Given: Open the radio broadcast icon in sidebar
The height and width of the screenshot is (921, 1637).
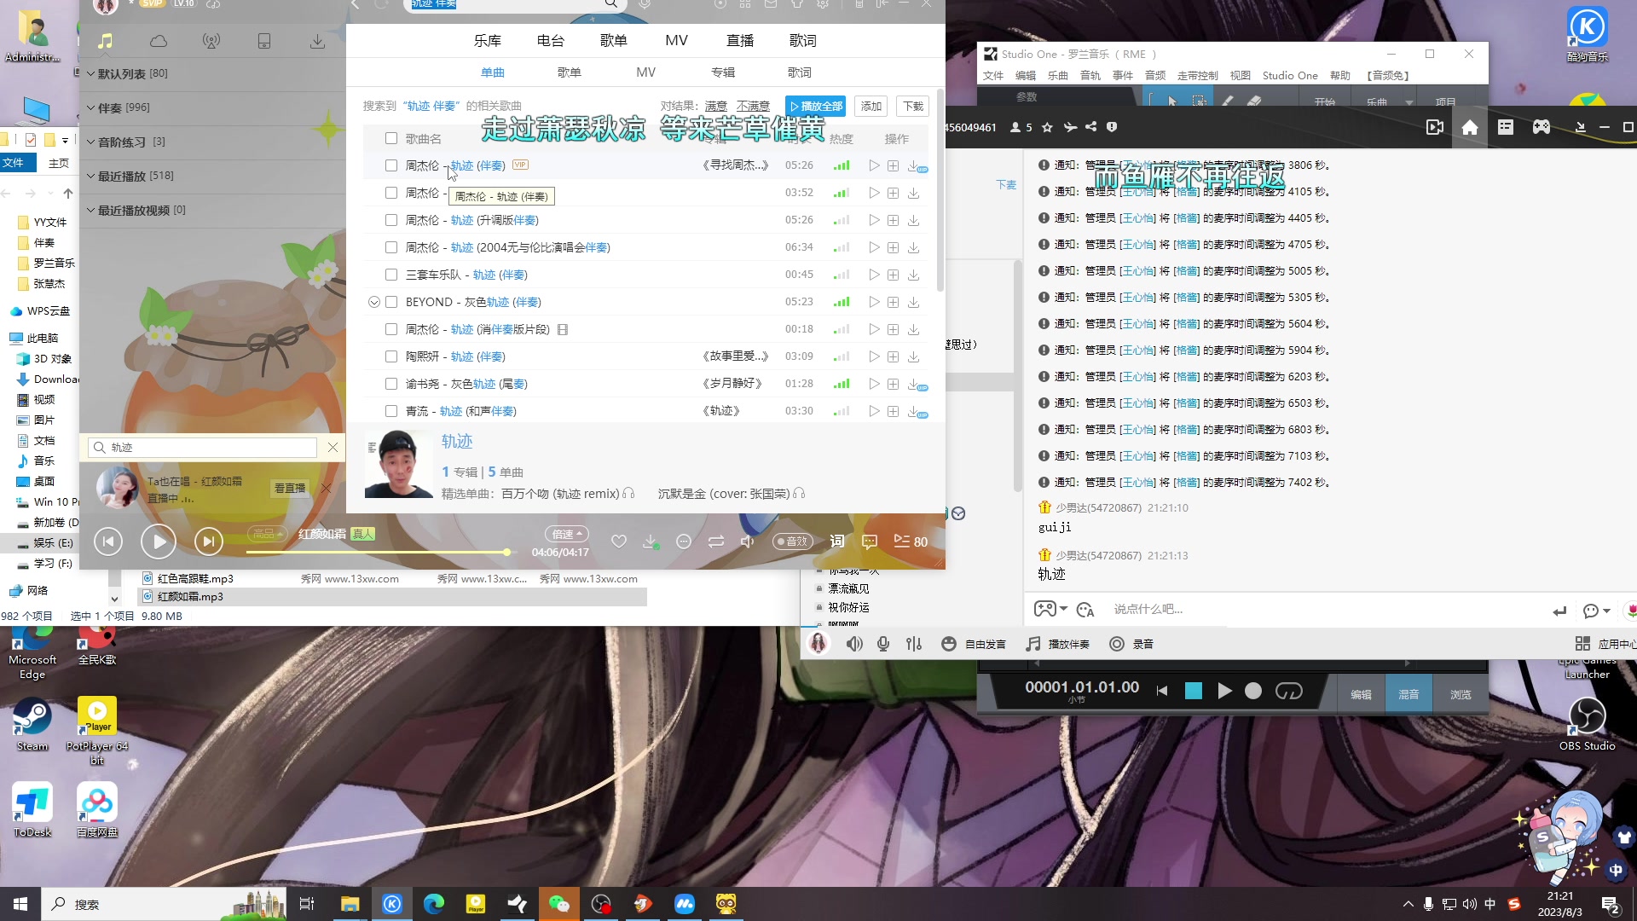Looking at the screenshot, I should coord(211,41).
